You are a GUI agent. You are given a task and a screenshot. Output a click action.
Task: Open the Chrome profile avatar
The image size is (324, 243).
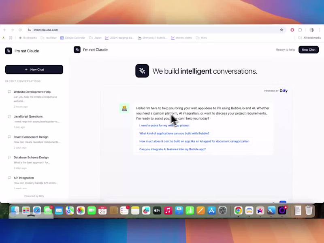[x=311, y=30]
